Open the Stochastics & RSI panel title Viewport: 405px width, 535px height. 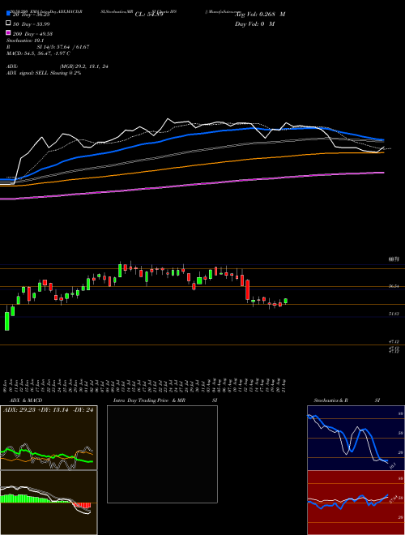[x=347, y=400]
